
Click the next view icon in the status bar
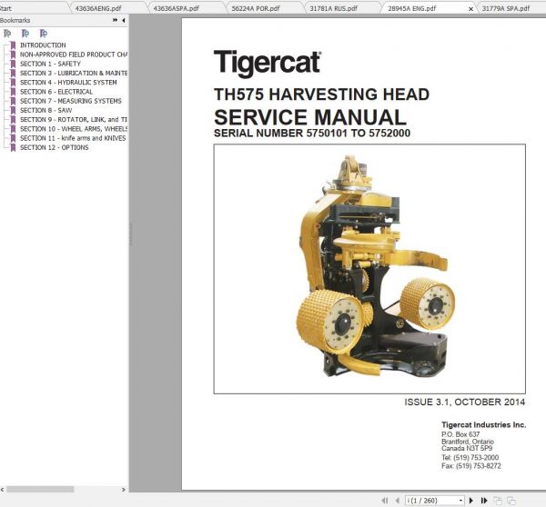click(x=511, y=501)
